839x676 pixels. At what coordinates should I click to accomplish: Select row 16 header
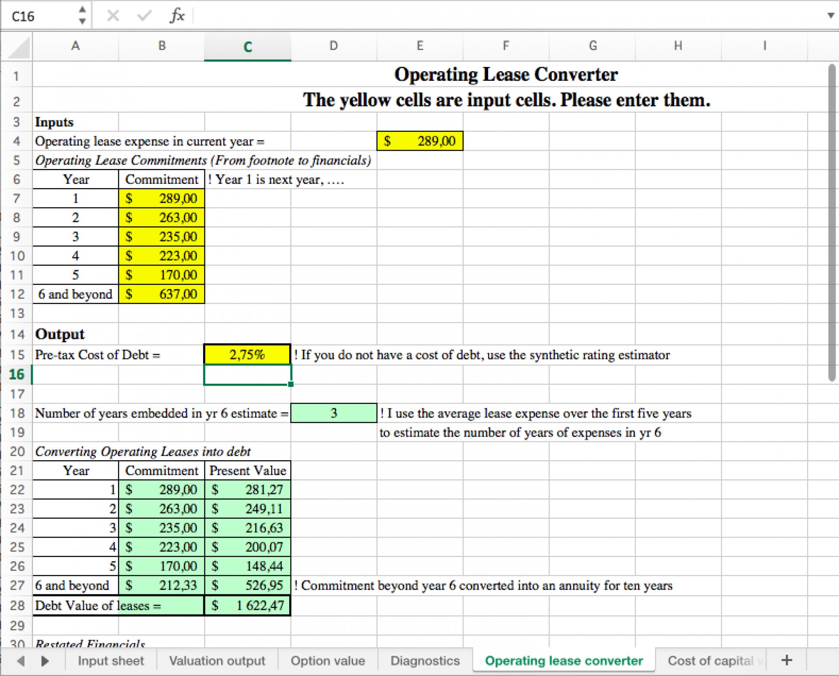(17, 374)
